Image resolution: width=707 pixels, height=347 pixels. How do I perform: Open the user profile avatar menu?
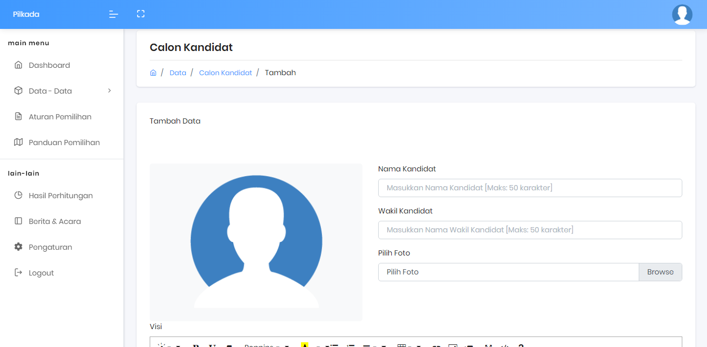[x=682, y=15]
